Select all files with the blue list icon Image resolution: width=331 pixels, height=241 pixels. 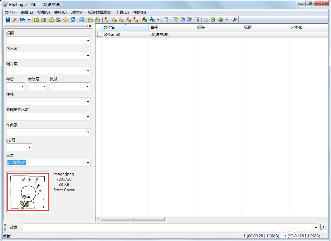81,20
